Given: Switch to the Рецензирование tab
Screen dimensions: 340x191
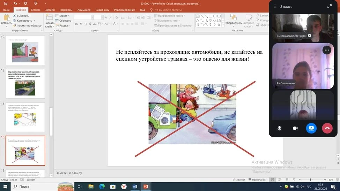Looking at the screenshot, I should 125,10.
